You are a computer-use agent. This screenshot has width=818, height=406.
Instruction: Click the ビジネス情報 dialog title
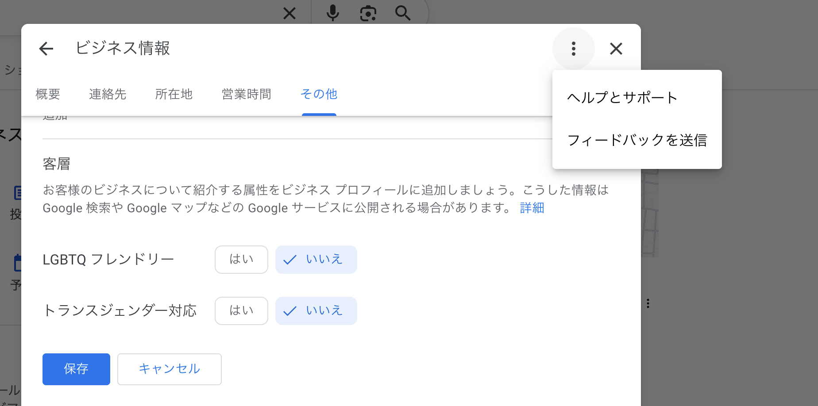click(123, 48)
